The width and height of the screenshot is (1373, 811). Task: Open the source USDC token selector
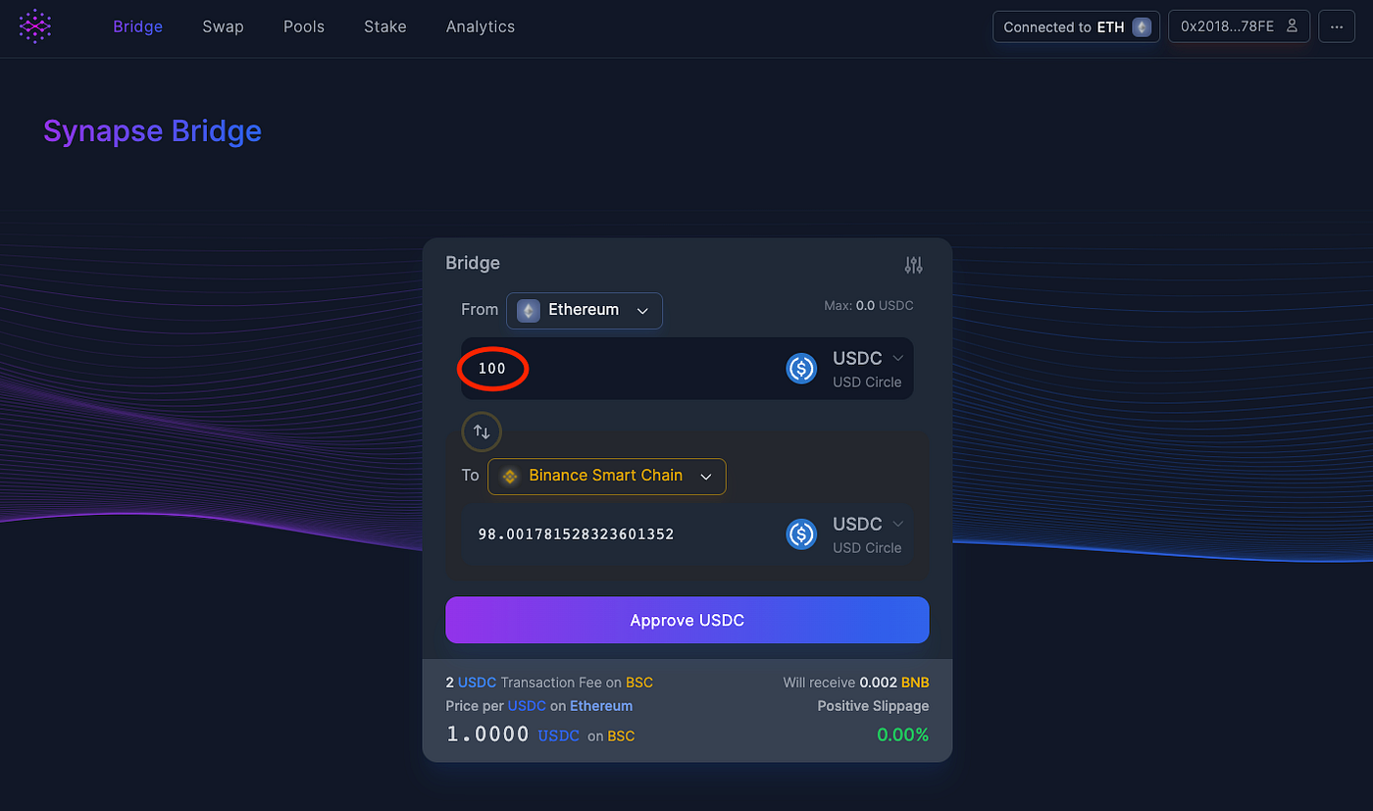pyautogui.click(x=868, y=369)
